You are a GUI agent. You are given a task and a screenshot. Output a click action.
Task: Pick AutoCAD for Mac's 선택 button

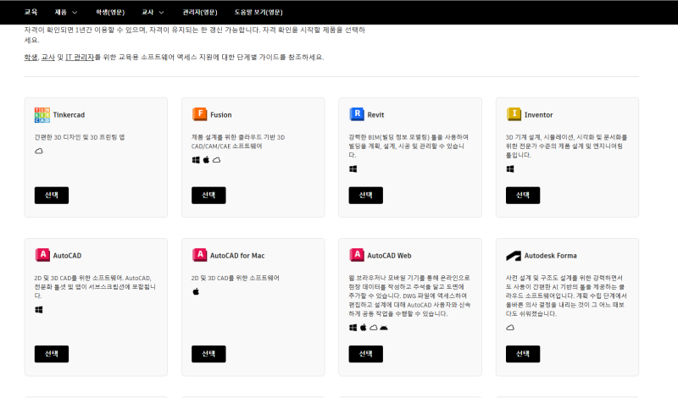point(208,354)
